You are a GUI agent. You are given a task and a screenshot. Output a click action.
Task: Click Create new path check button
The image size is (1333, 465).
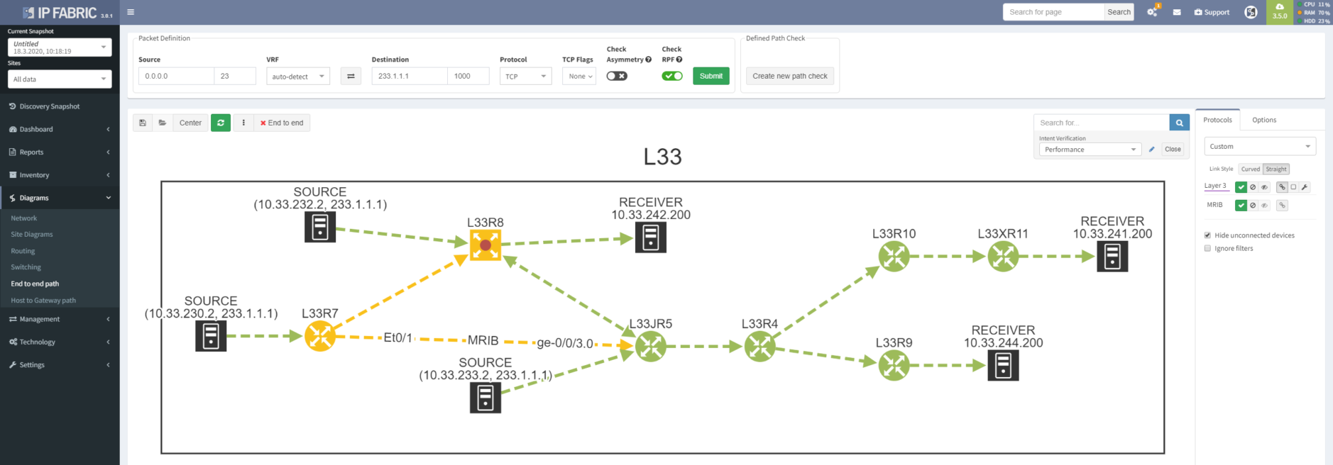tap(789, 76)
